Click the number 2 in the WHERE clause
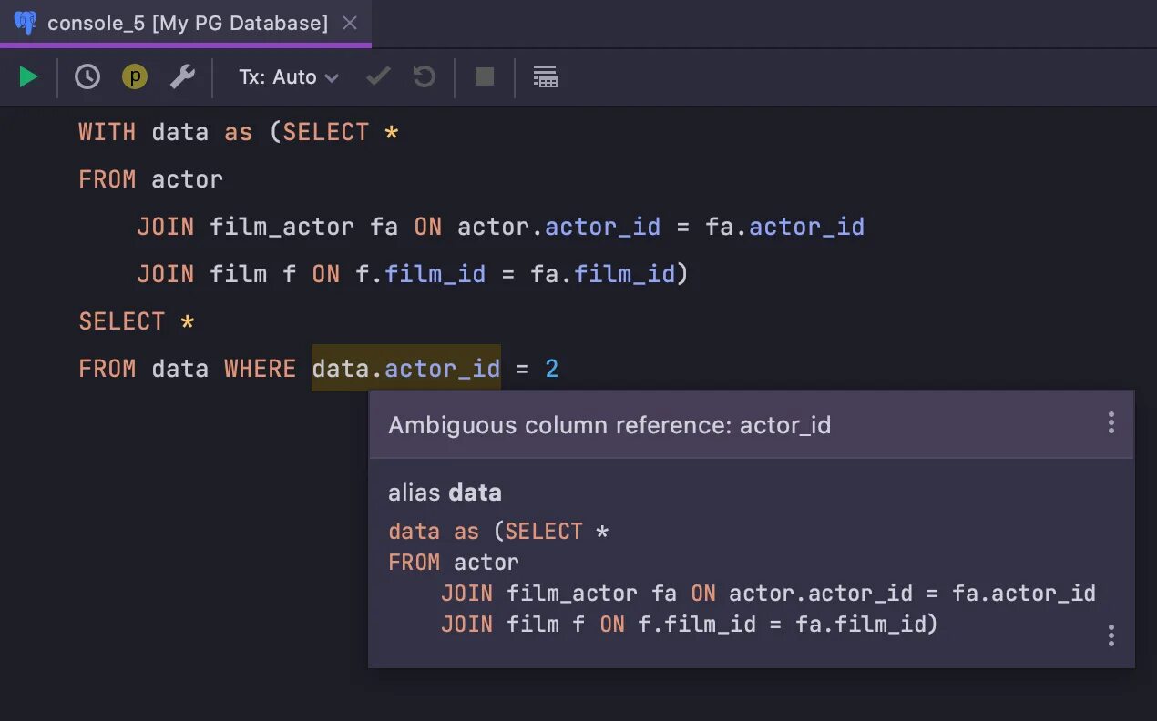1157x721 pixels. tap(551, 369)
